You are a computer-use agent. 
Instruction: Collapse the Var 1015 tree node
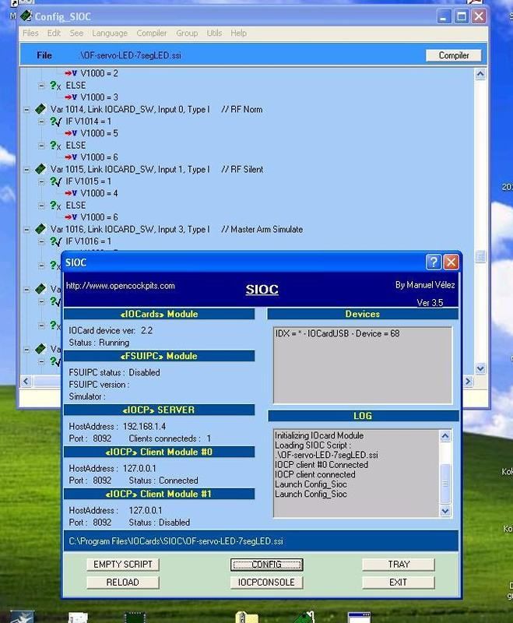pyautogui.click(x=27, y=170)
